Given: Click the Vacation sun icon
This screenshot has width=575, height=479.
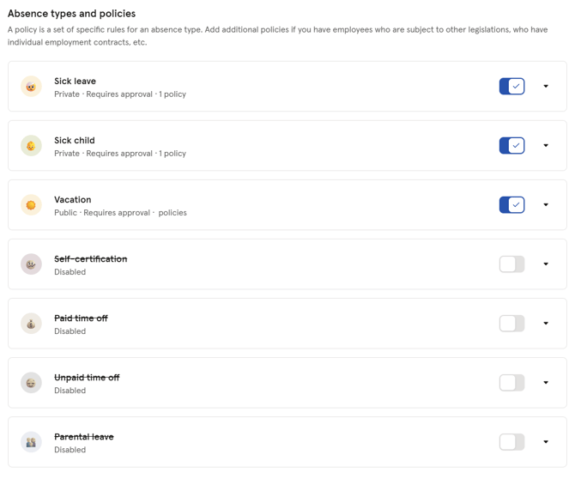Looking at the screenshot, I should coord(32,205).
